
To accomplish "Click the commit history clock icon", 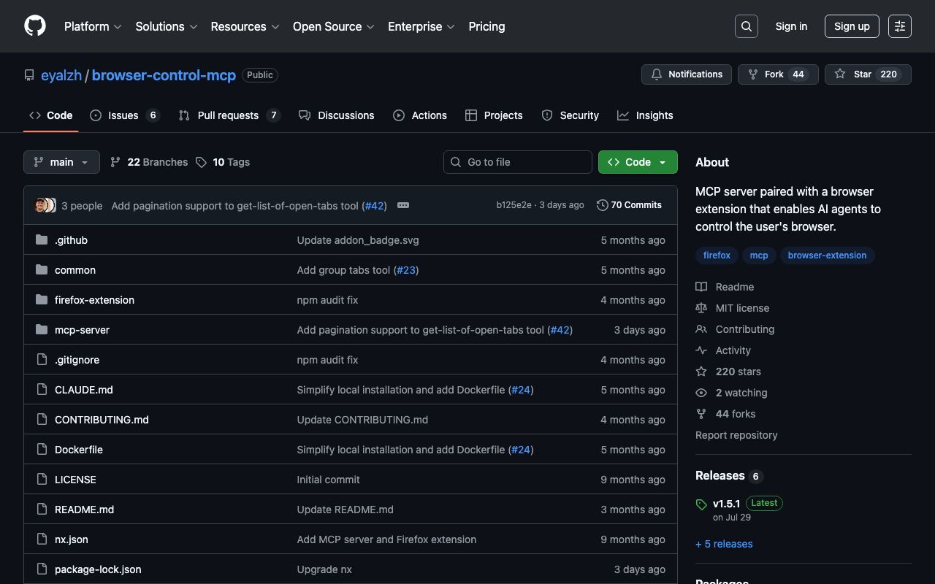I will click(602, 205).
